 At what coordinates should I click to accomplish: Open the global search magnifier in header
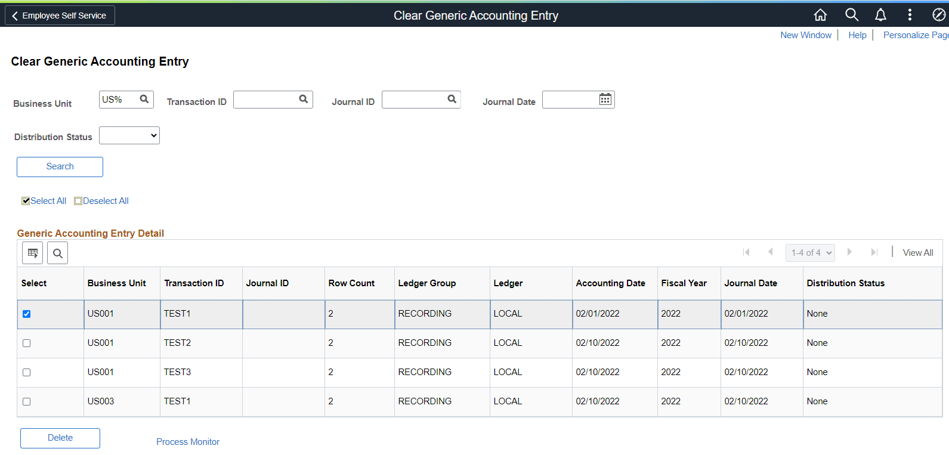point(852,15)
